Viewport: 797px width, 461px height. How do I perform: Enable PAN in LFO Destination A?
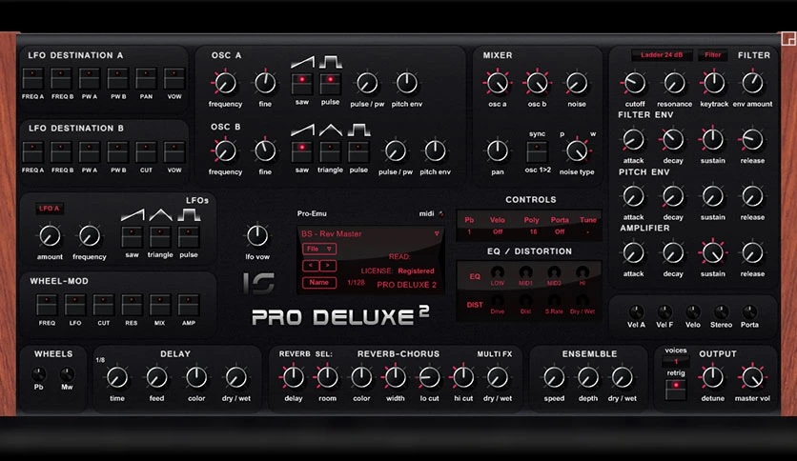click(146, 79)
